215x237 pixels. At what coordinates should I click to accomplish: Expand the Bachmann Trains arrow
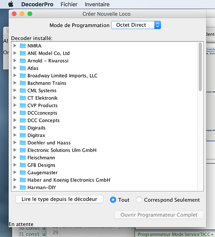point(15,83)
